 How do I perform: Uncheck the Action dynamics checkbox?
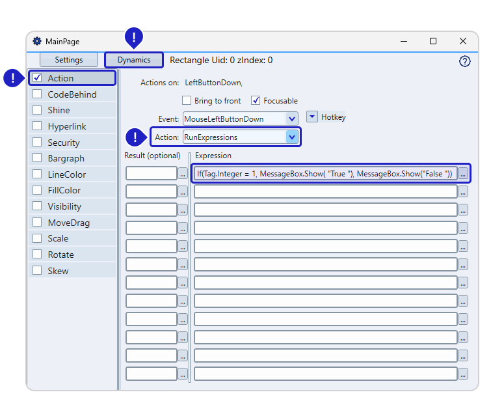(x=38, y=78)
